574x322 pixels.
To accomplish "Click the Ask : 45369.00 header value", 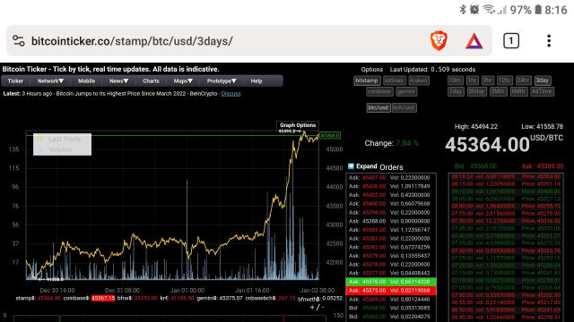I will (542, 166).
